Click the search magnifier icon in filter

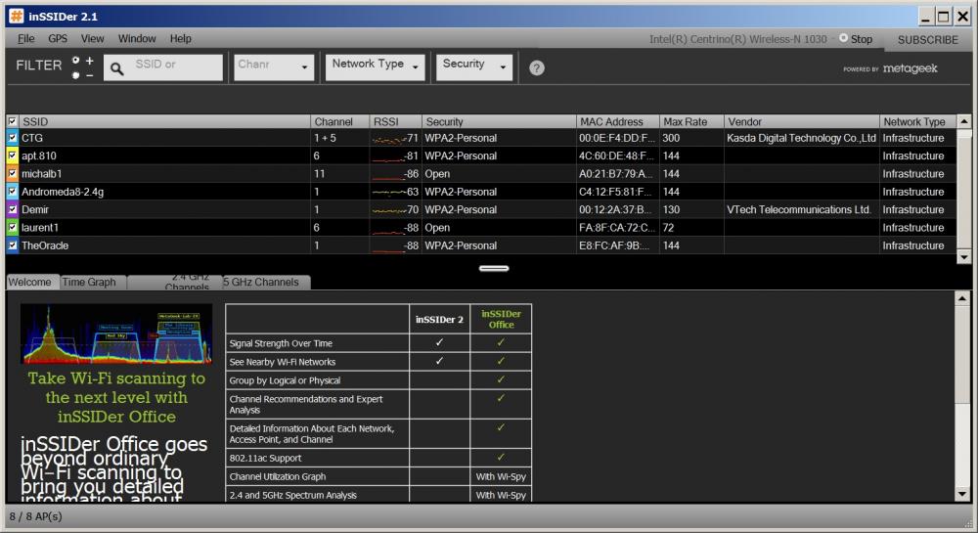[x=116, y=67]
